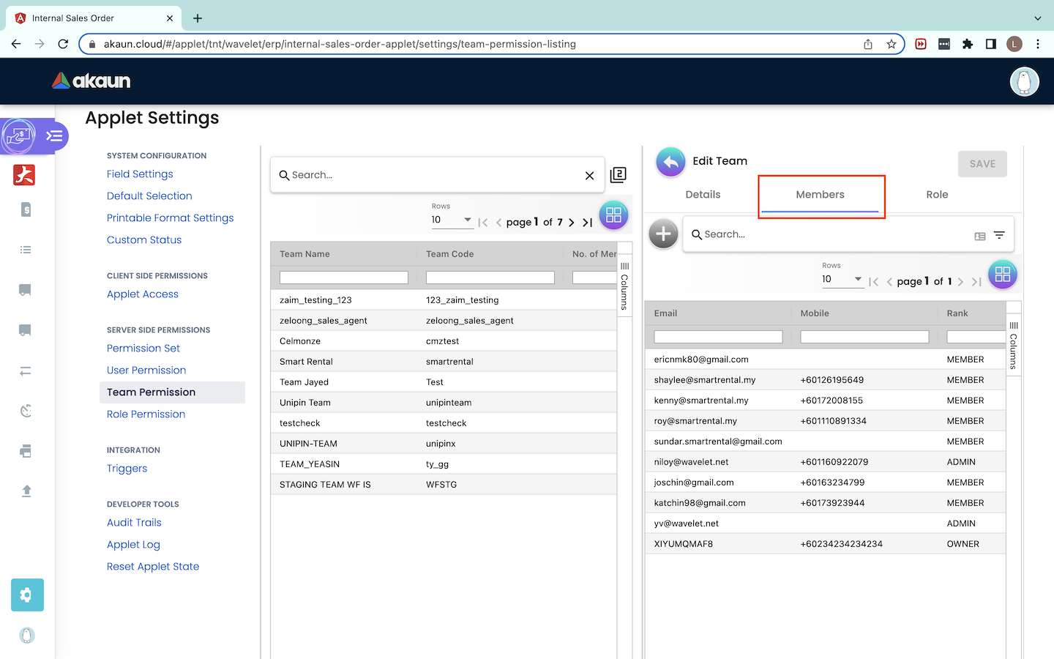
Task: Select the Smart Rental team row
Action: [306, 362]
